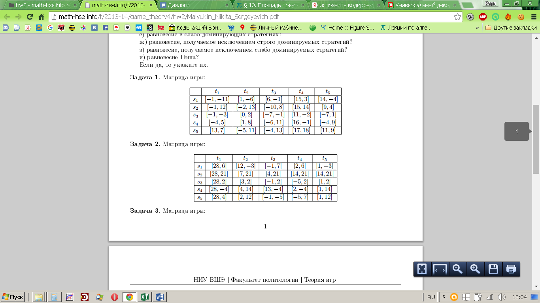Save the PDF with the floppy-disk icon

(493, 269)
